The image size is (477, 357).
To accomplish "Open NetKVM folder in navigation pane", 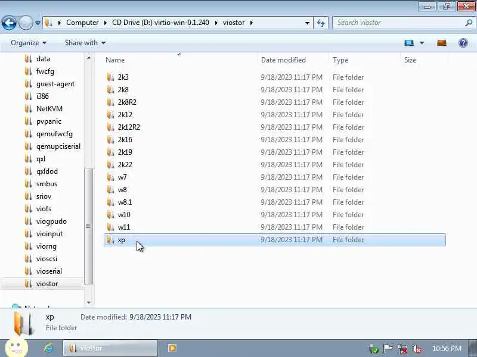I will pos(49,109).
